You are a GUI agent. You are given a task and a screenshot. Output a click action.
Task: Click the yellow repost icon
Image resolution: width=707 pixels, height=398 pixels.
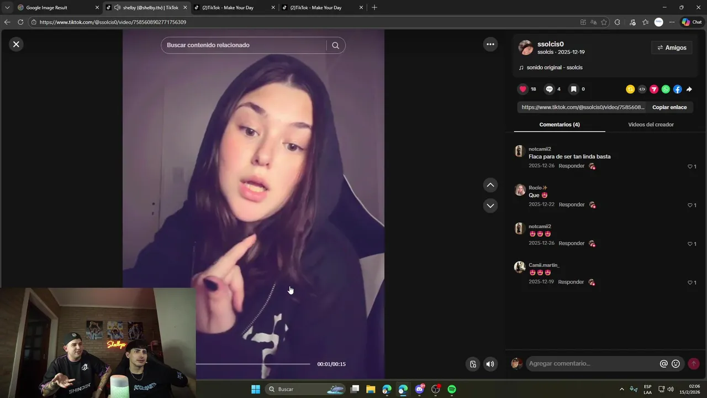pyautogui.click(x=630, y=89)
